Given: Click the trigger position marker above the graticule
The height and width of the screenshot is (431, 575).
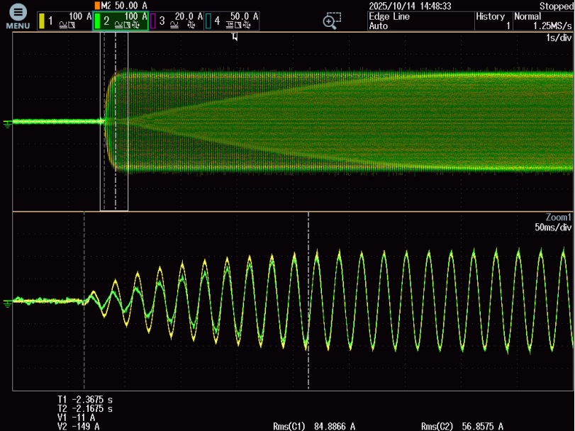Looking at the screenshot, I should tap(234, 37).
